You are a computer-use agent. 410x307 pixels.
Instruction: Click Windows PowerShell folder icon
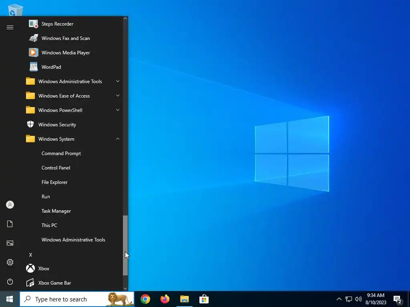30,110
